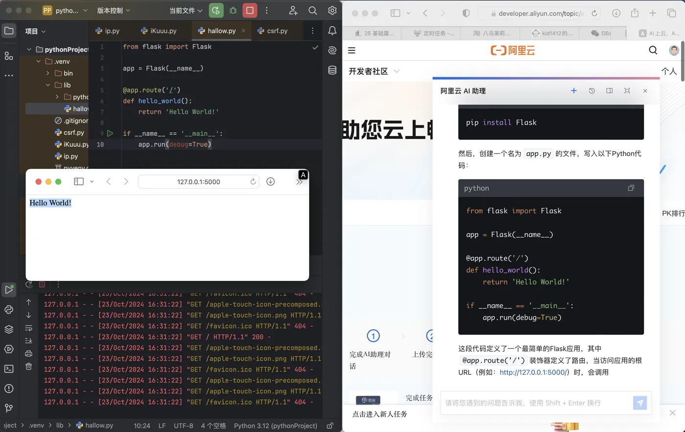The image size is (685, 432).
Task: Open the project name dropdown 'pytho...'
Action: (x=65, y=10)
